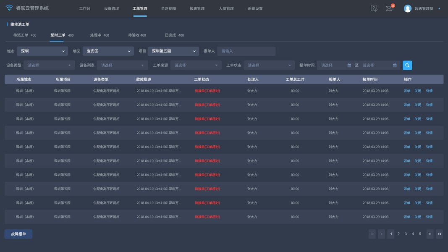Click 关闭 in the eighth table row
The height and width of the screenshot is (252, 448).
coord(418,189)
